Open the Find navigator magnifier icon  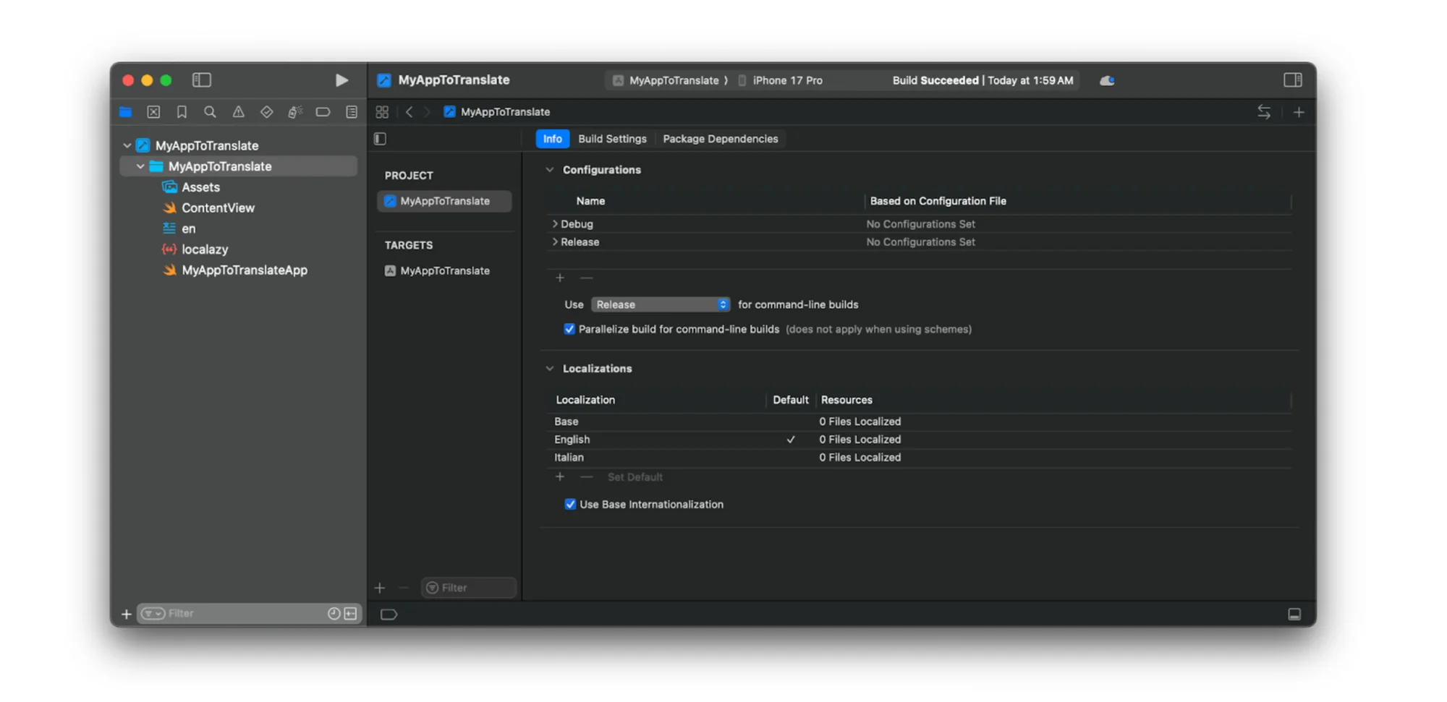pyautogui.click(x=210, y=112)
